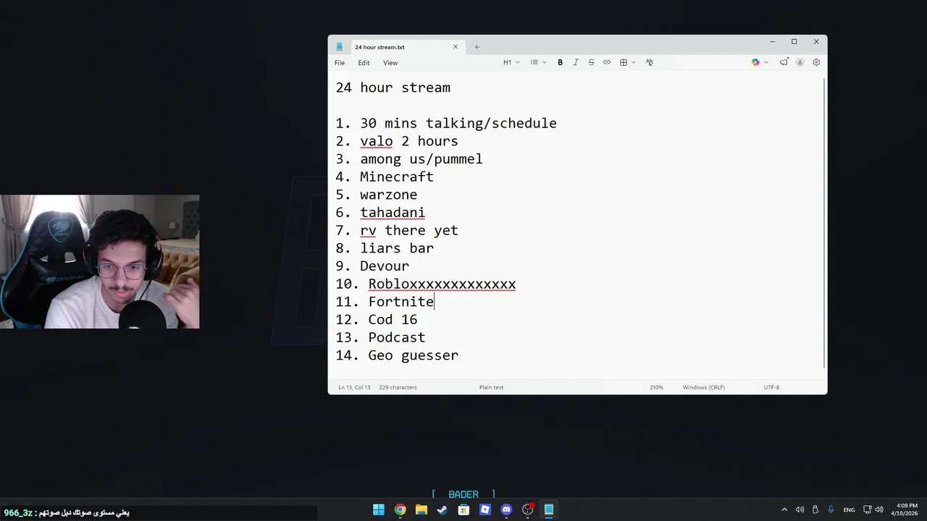Close the 24 hour stream.txt tab
927x521 pixels.
click(456, 47)
